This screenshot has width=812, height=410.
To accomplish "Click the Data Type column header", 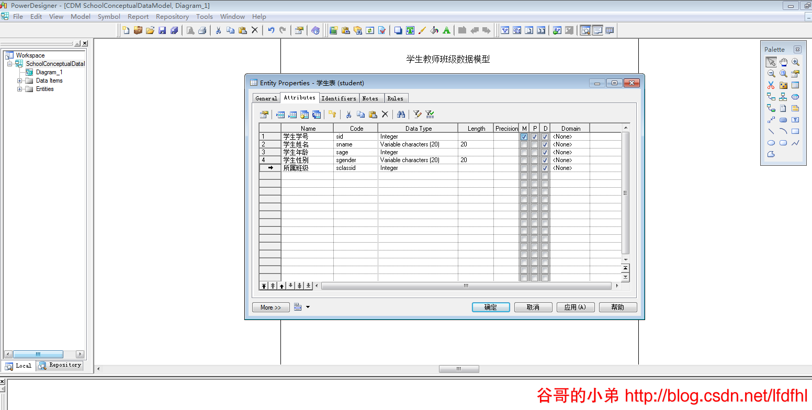I will 418,128.
